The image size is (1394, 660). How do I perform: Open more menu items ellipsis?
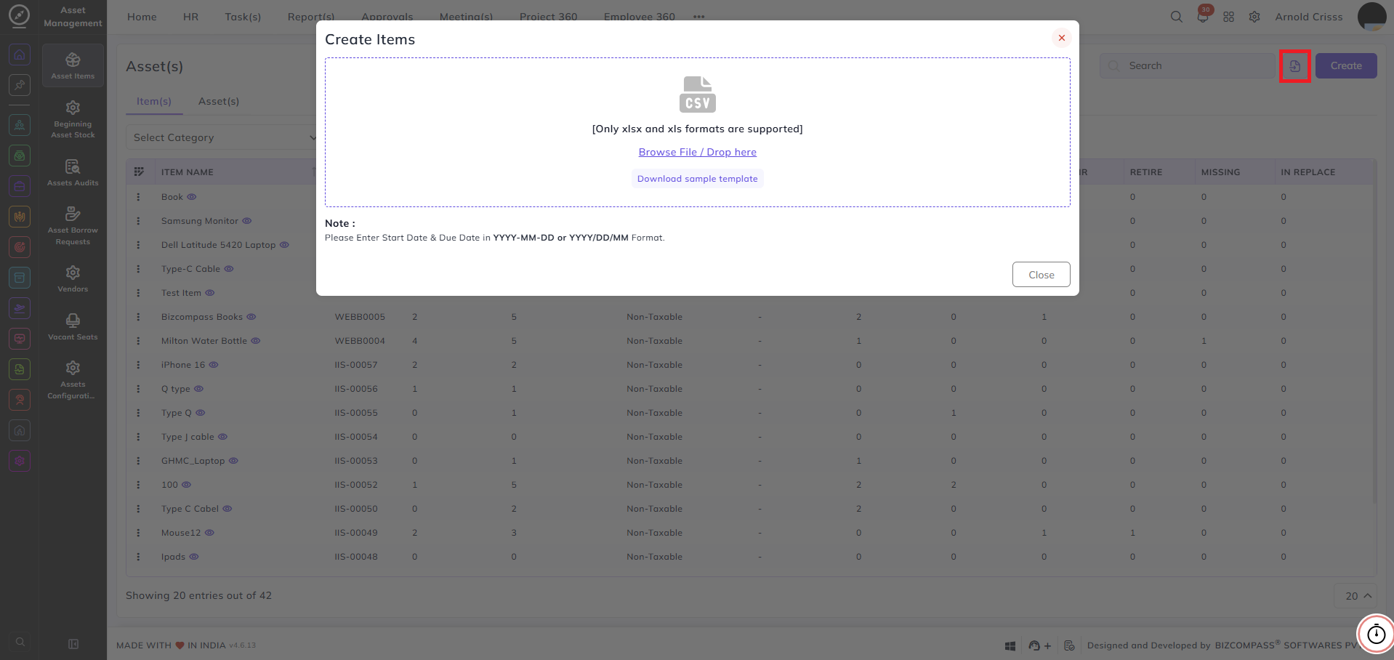tap(698, 17)
